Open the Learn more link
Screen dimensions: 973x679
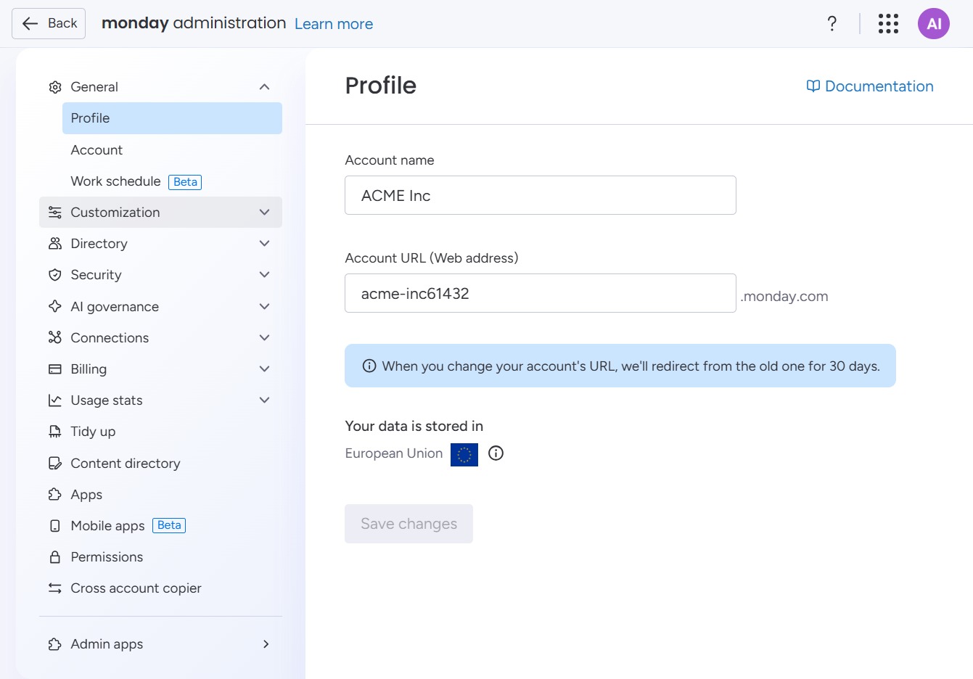(x=334, y=24)
